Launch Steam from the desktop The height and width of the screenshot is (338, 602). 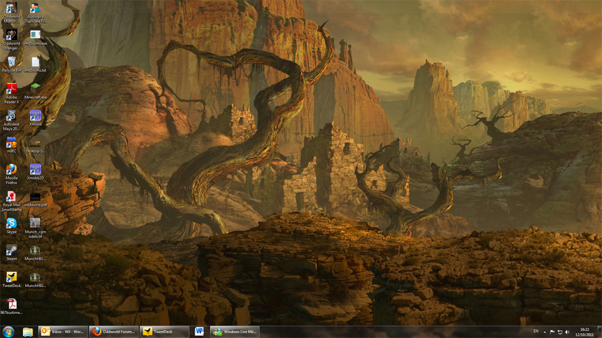coord(11,251)
